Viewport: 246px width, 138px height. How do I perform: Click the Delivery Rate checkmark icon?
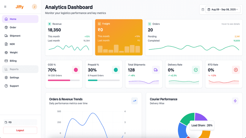click(x=196, y=70)
